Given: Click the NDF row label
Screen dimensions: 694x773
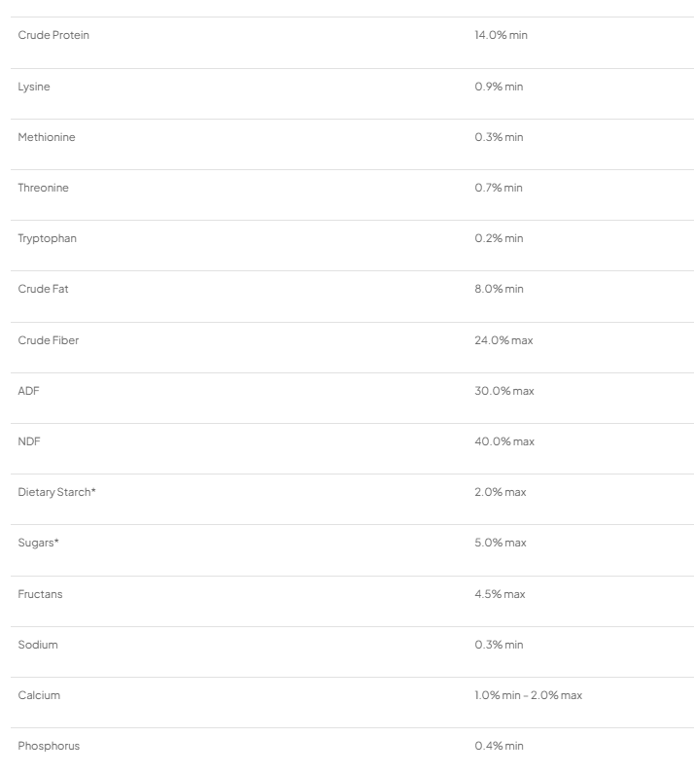Looking at the screenshot, I should pyautogui.click(x=29, y=441).
